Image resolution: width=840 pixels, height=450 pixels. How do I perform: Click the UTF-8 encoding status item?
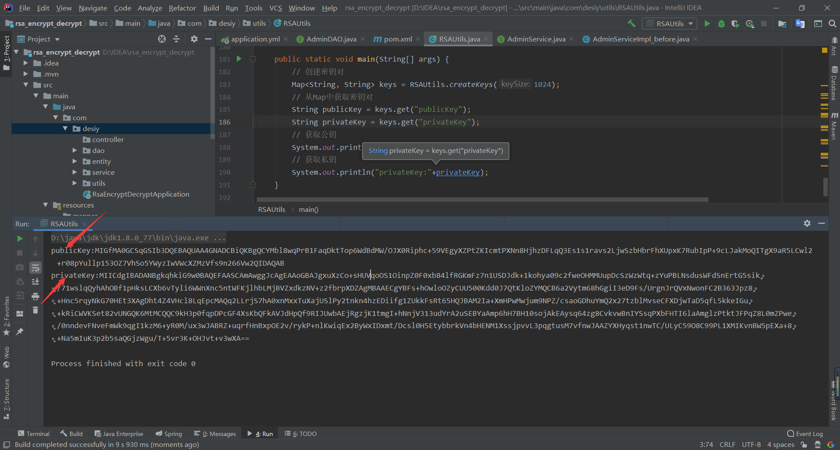751,444
